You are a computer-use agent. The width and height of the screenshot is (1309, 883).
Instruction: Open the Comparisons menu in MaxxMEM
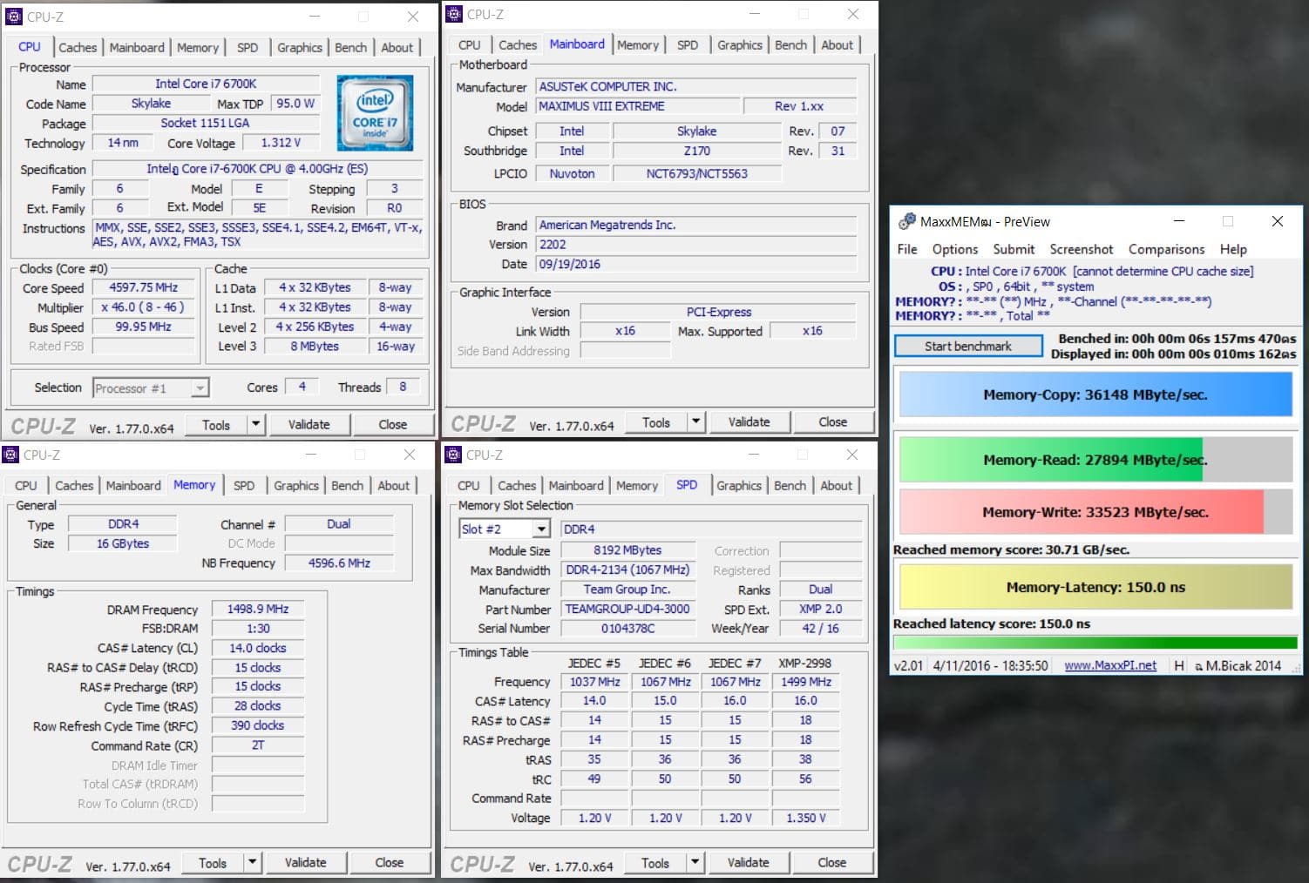pos(1166,249)
